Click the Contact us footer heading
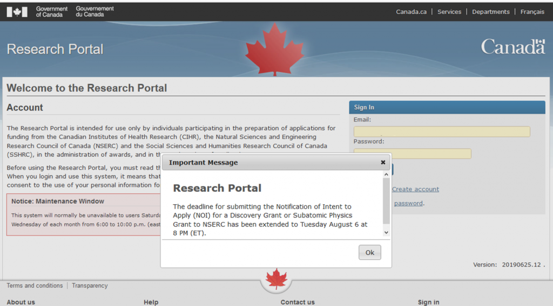The height and width of the screenshot is (306, 553). click(x=298, y=302)
